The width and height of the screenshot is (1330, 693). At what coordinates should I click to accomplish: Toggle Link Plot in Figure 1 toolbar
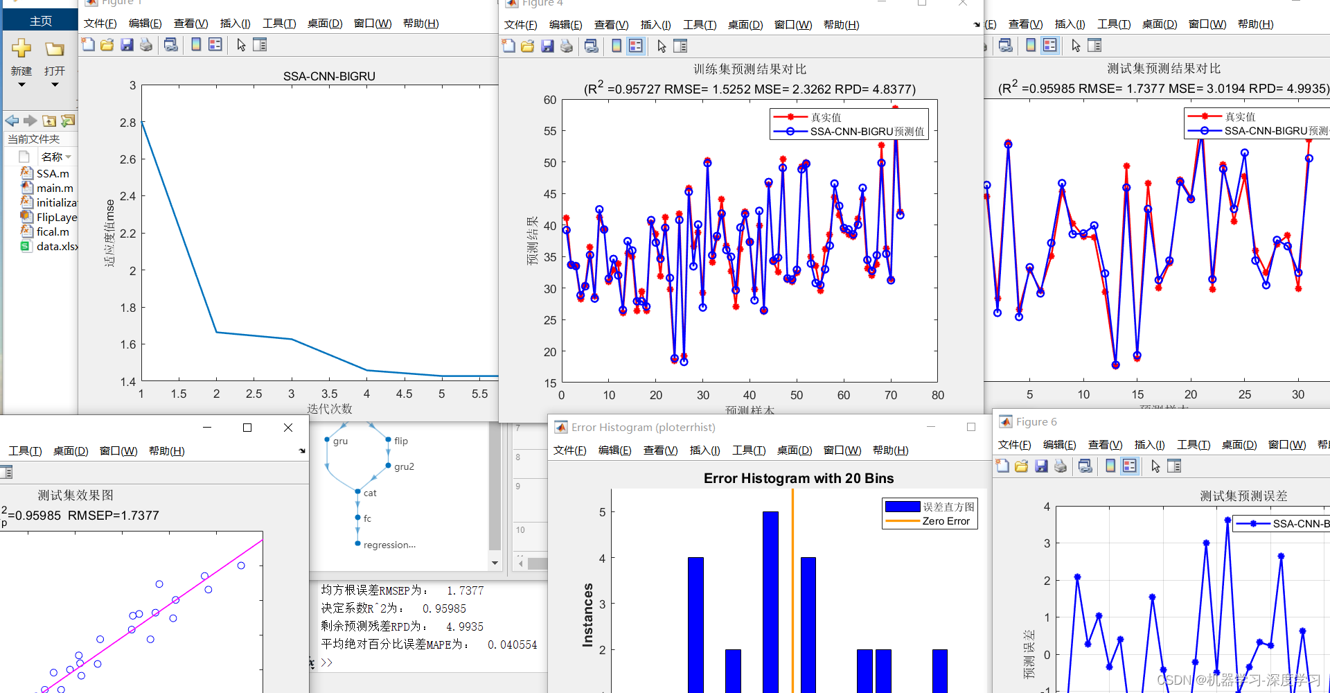click(170, 45)
